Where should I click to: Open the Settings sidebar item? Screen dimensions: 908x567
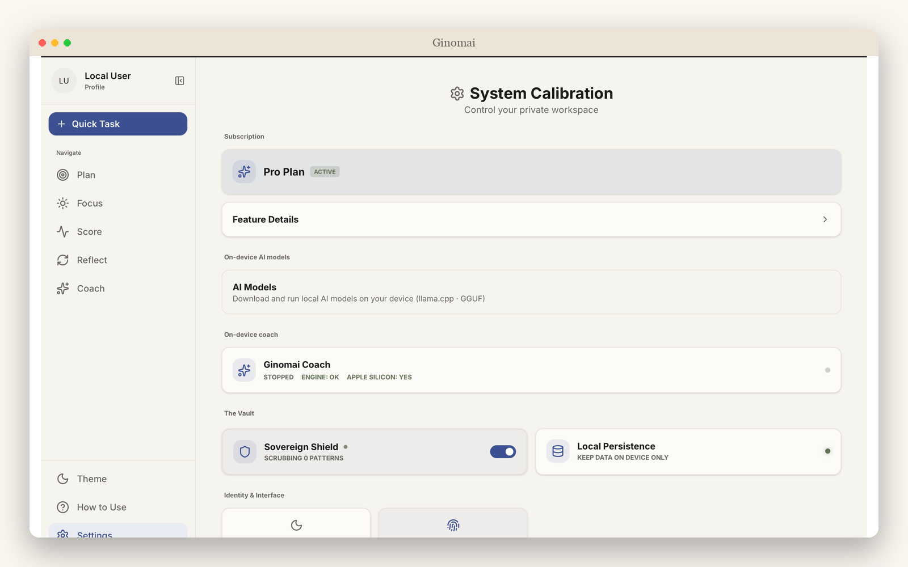tap(118, 531)
